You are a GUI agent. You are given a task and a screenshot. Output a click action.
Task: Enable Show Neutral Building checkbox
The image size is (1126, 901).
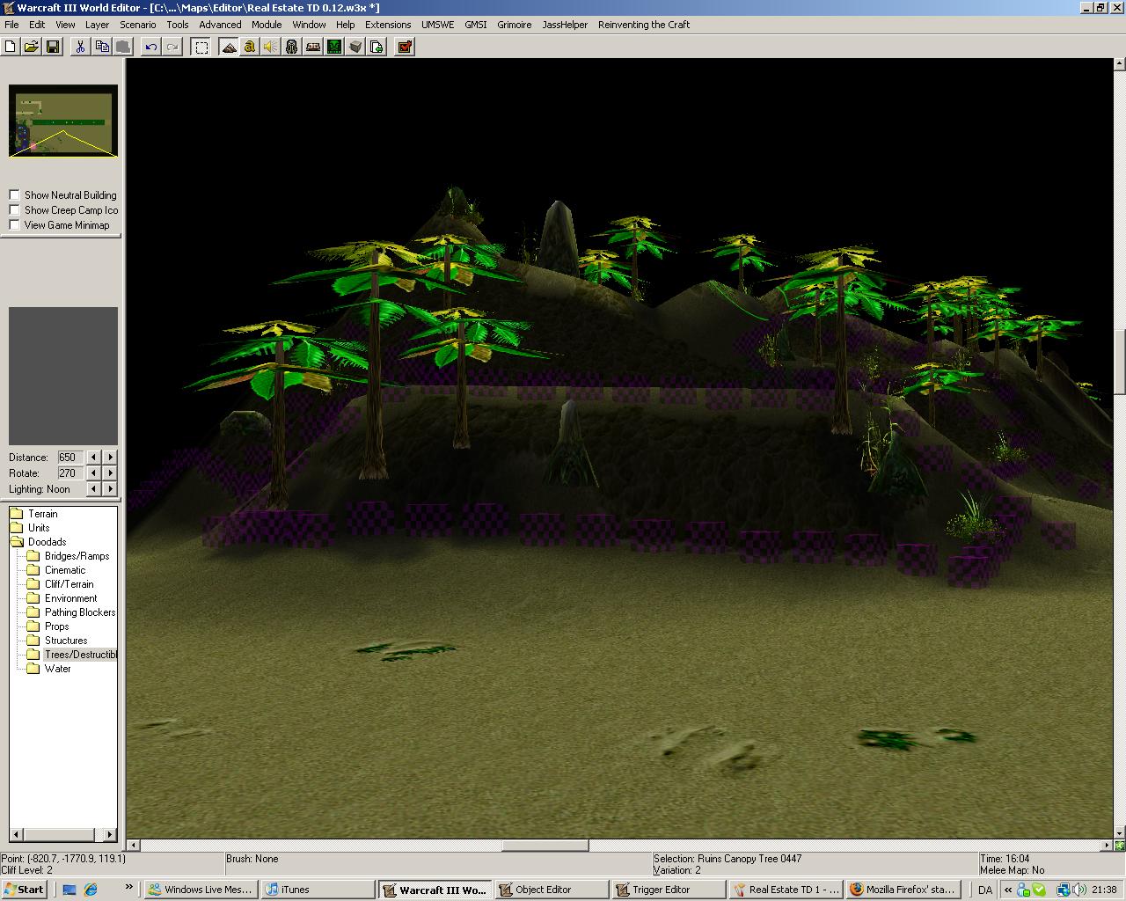point(14,195)
